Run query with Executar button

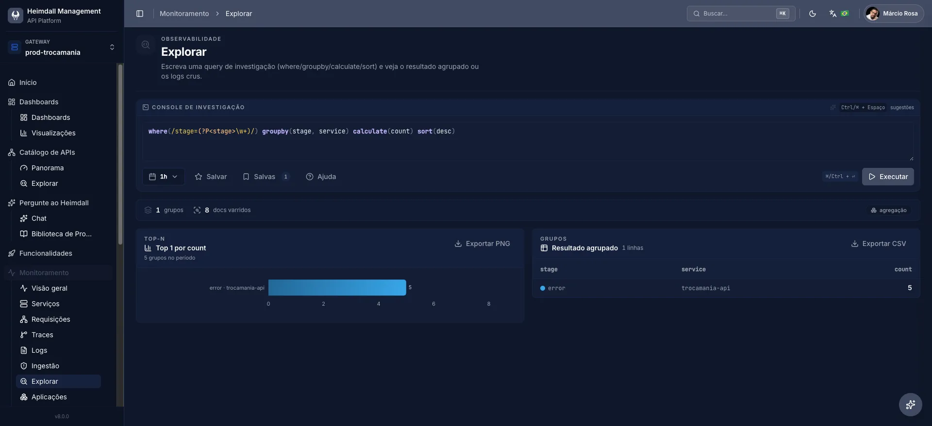[x=888, y=177]
